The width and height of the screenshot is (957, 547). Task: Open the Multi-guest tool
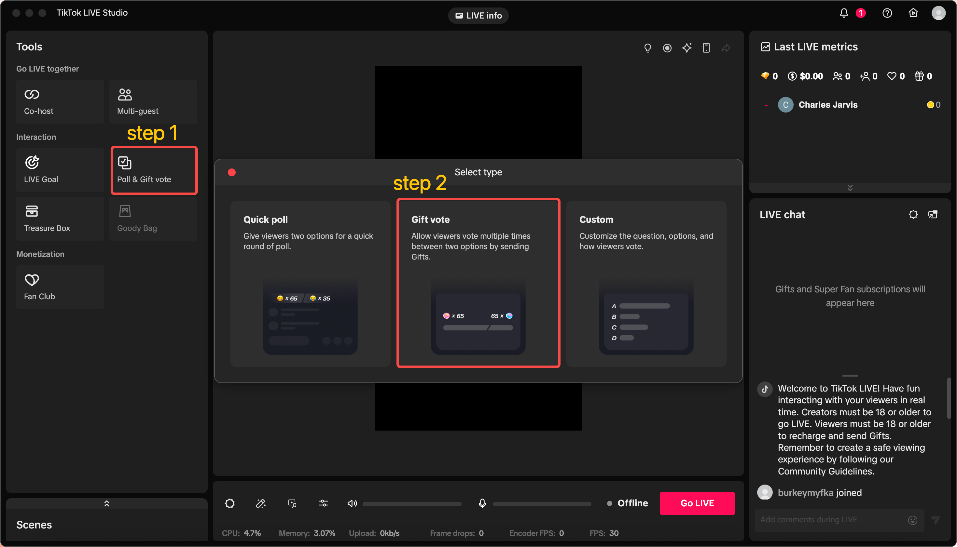[x=153, y=101]
